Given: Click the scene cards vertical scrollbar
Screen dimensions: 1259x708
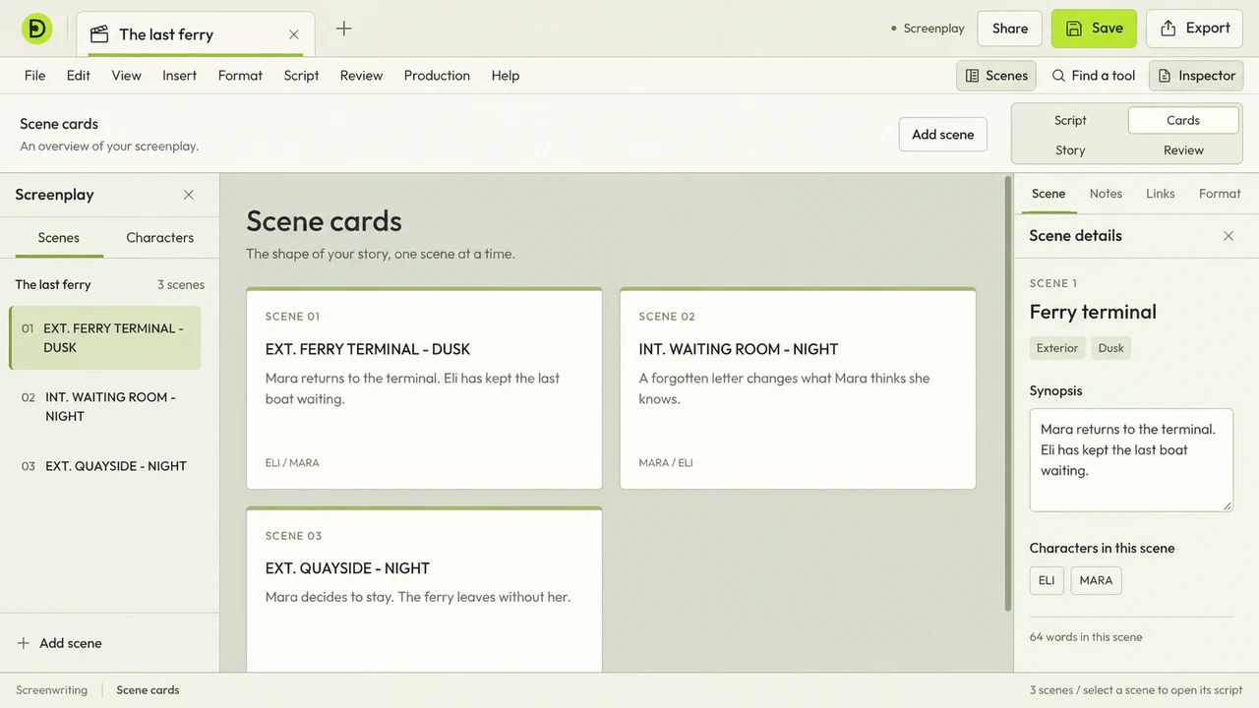Looking at the screenshot, I should coord(1007,393).
